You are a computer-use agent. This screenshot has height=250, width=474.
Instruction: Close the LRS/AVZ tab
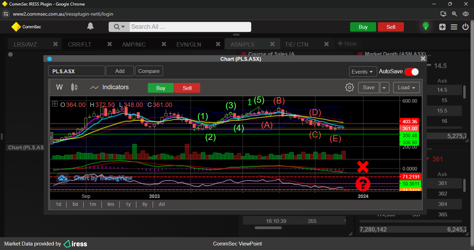click(55, 44)
